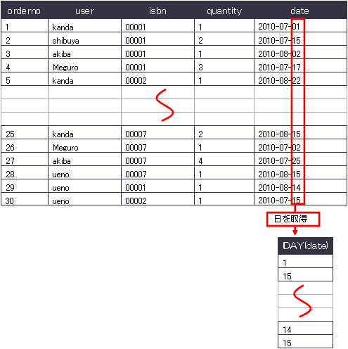
Task: Click the 日を取得 label box
Action: (x=293, y=220)
